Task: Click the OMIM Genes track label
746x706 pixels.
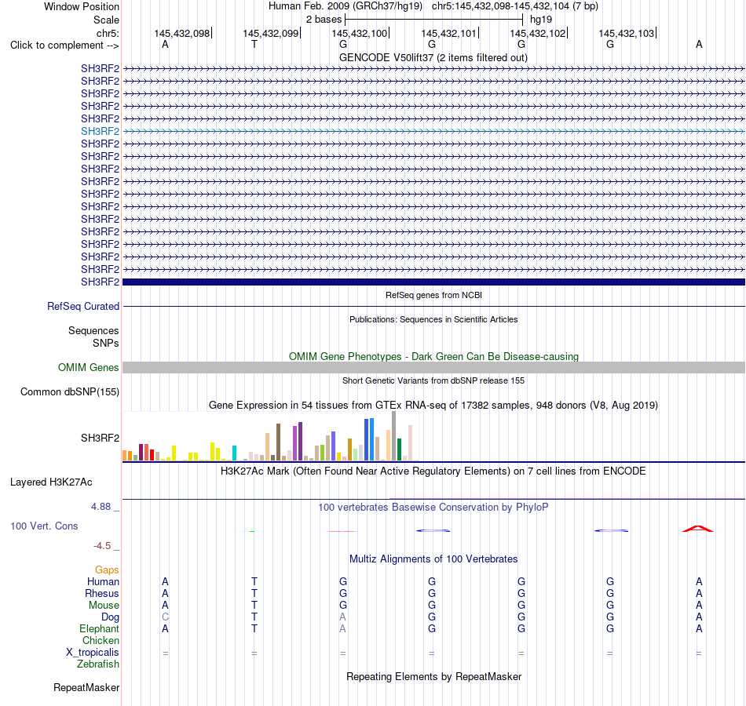Action: [88, 367]
